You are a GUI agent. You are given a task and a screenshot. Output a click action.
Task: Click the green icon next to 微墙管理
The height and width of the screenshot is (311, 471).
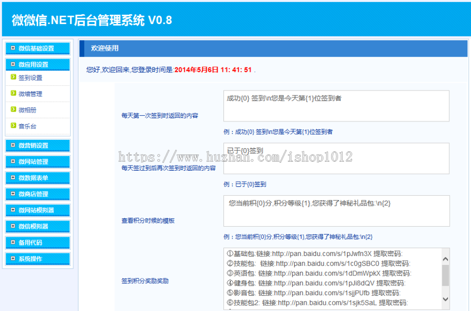coord(13,93)
